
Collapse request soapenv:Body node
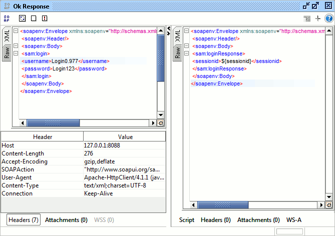[x=16, y=46]
